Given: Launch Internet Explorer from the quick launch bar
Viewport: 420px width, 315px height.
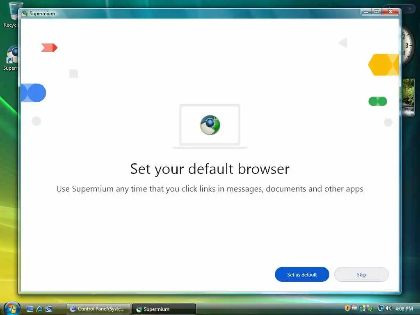Looking at the screenshot, I should [x=39, y=309].
